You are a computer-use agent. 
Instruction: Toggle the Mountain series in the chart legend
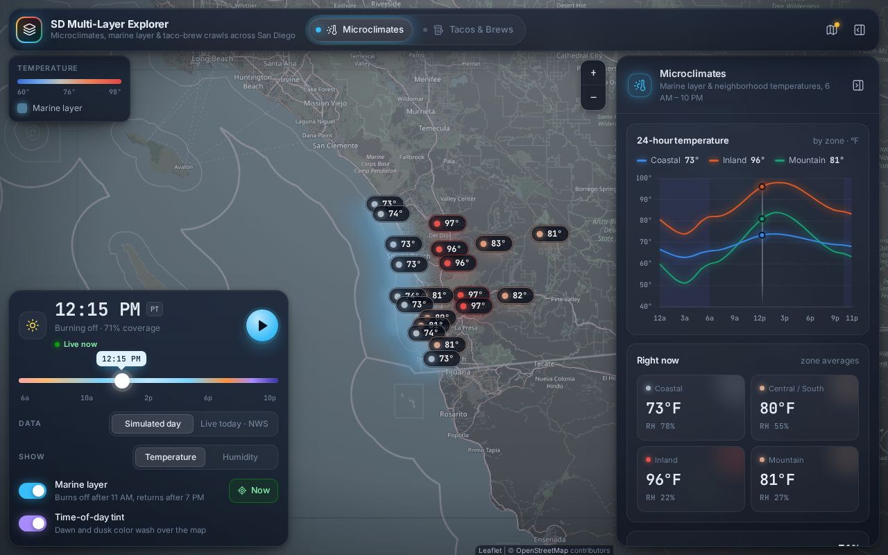tap(809, 160)
